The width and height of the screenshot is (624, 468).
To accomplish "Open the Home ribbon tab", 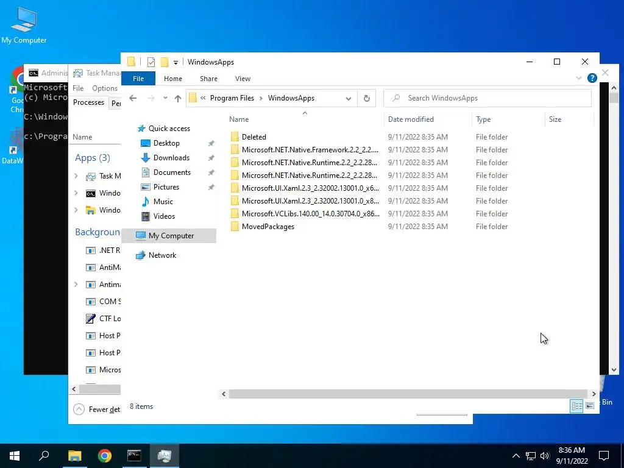I will click(x=172, y=79).
